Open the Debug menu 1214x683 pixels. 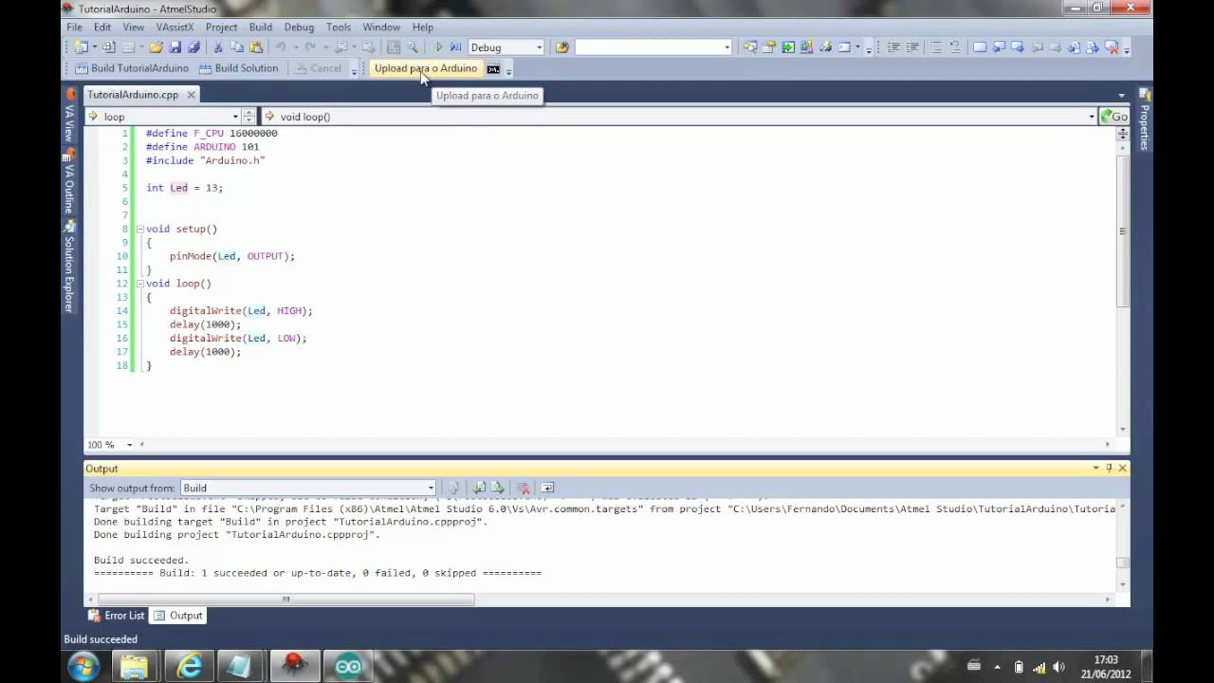pos(299,27)
